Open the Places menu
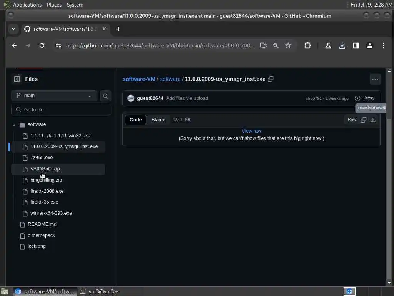 54,5
